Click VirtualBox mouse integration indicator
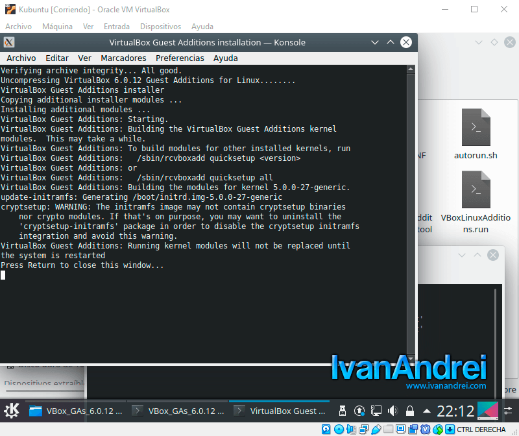519x436 pixels. pyautogui.click(x=438, y=430)
